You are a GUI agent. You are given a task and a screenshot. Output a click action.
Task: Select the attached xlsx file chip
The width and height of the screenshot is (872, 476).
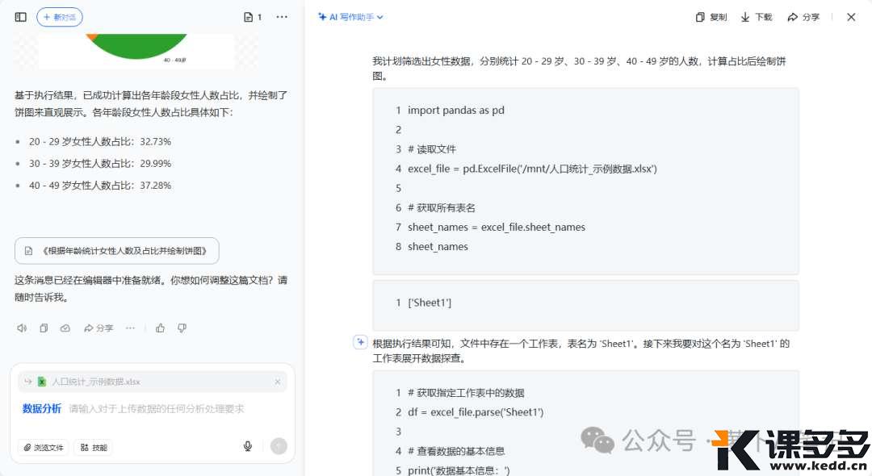(153, 382)
